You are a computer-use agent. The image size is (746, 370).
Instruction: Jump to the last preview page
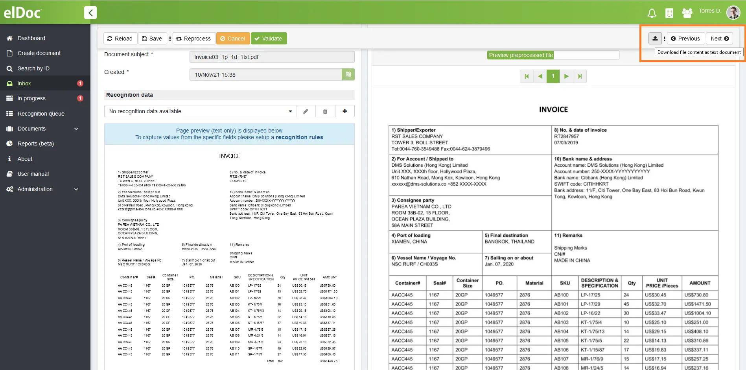580,76
